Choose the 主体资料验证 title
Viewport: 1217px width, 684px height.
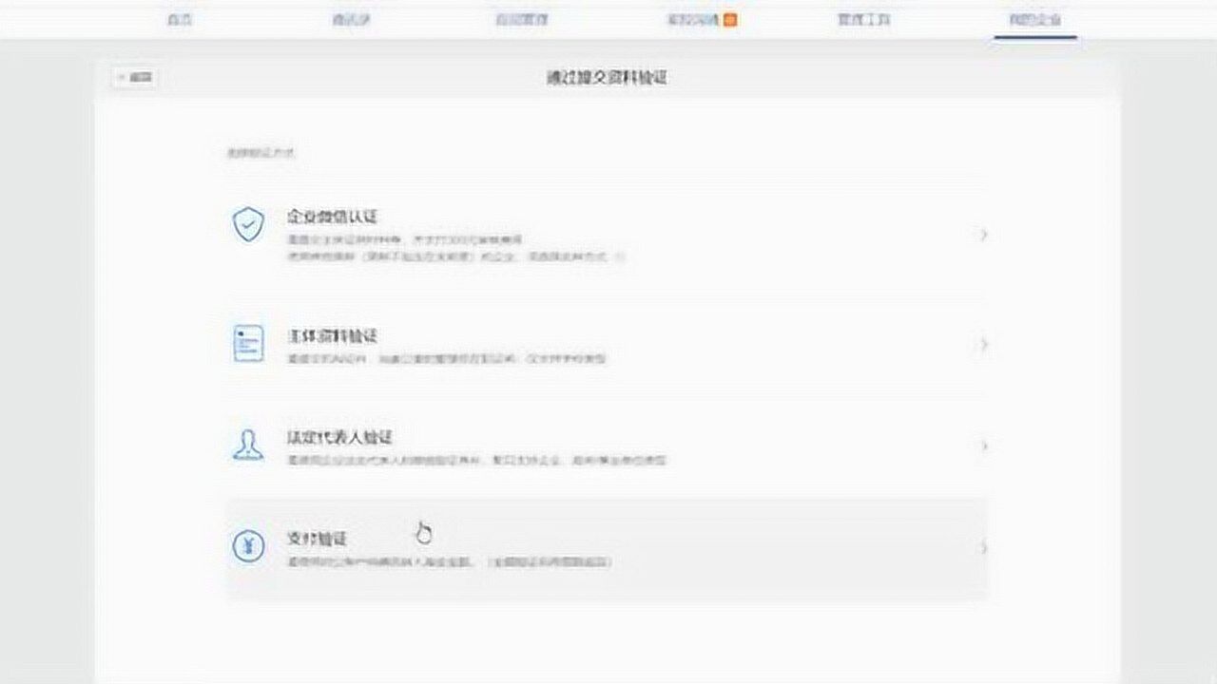[332, 336]
